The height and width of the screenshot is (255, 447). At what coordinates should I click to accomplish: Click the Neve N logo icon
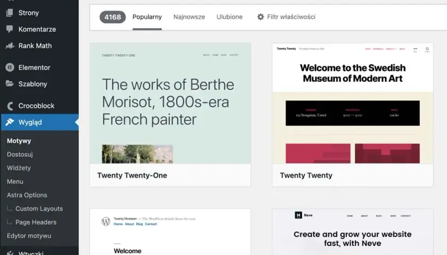298,215
